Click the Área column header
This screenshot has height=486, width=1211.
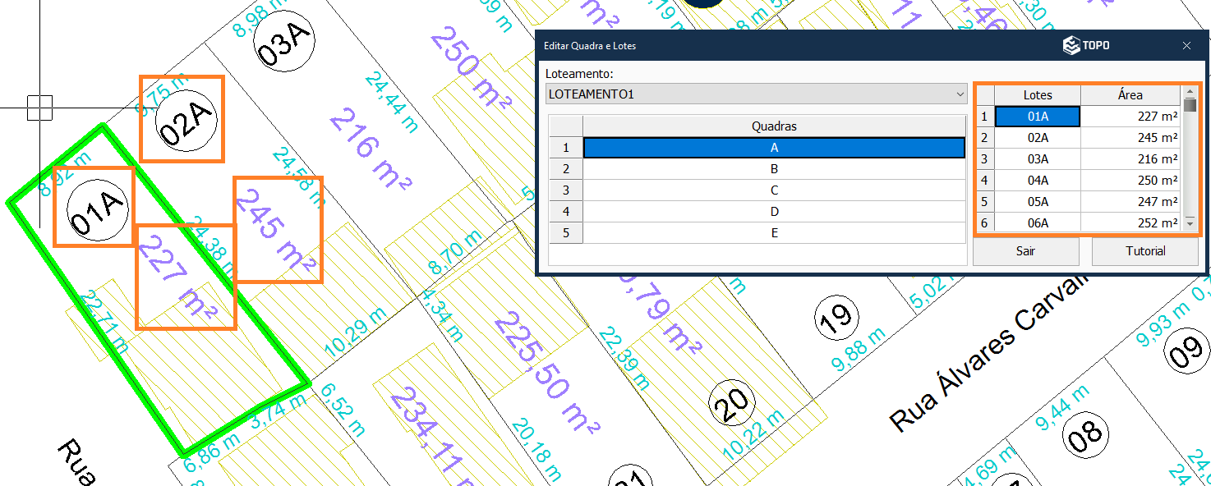coord(1130,95)
